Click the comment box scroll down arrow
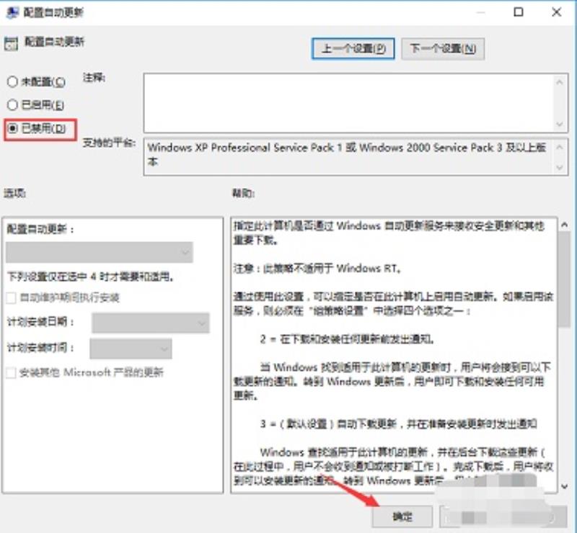Viewport: 577px width, 533px height. pos(560,124)
